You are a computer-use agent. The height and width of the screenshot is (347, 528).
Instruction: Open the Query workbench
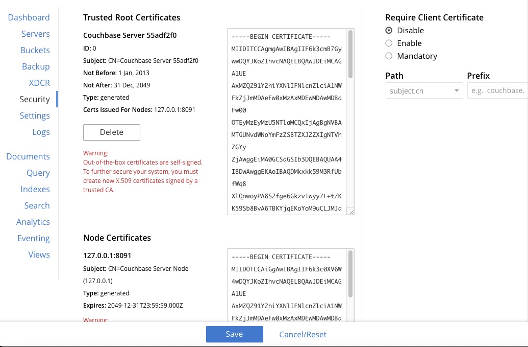click(38, 173)
